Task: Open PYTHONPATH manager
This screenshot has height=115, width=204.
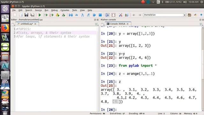Action: (x=127, y=15)
